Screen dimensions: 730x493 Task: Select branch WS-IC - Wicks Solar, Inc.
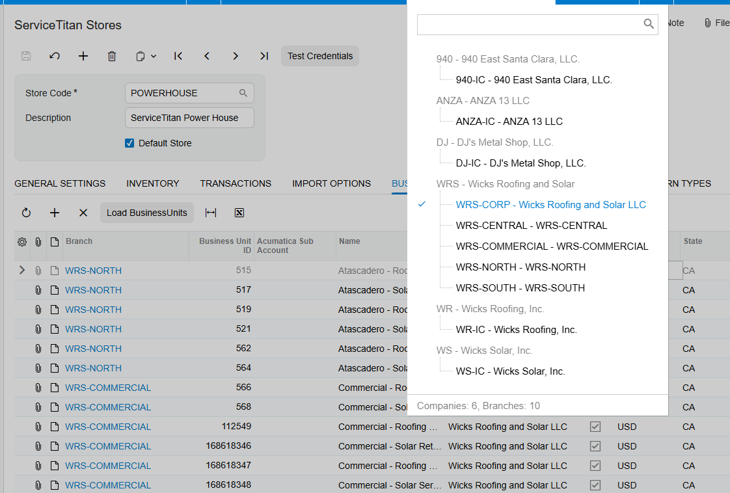(x=510, y=371)
